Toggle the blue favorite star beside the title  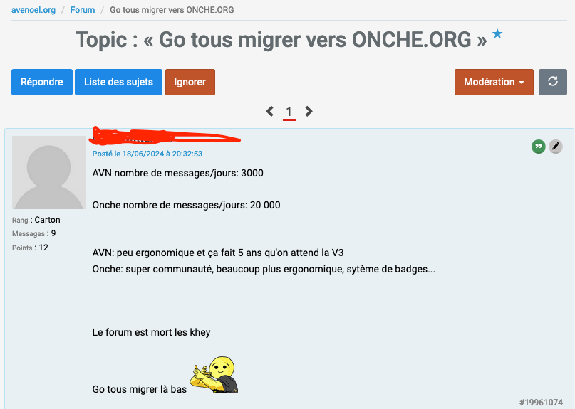497,34
